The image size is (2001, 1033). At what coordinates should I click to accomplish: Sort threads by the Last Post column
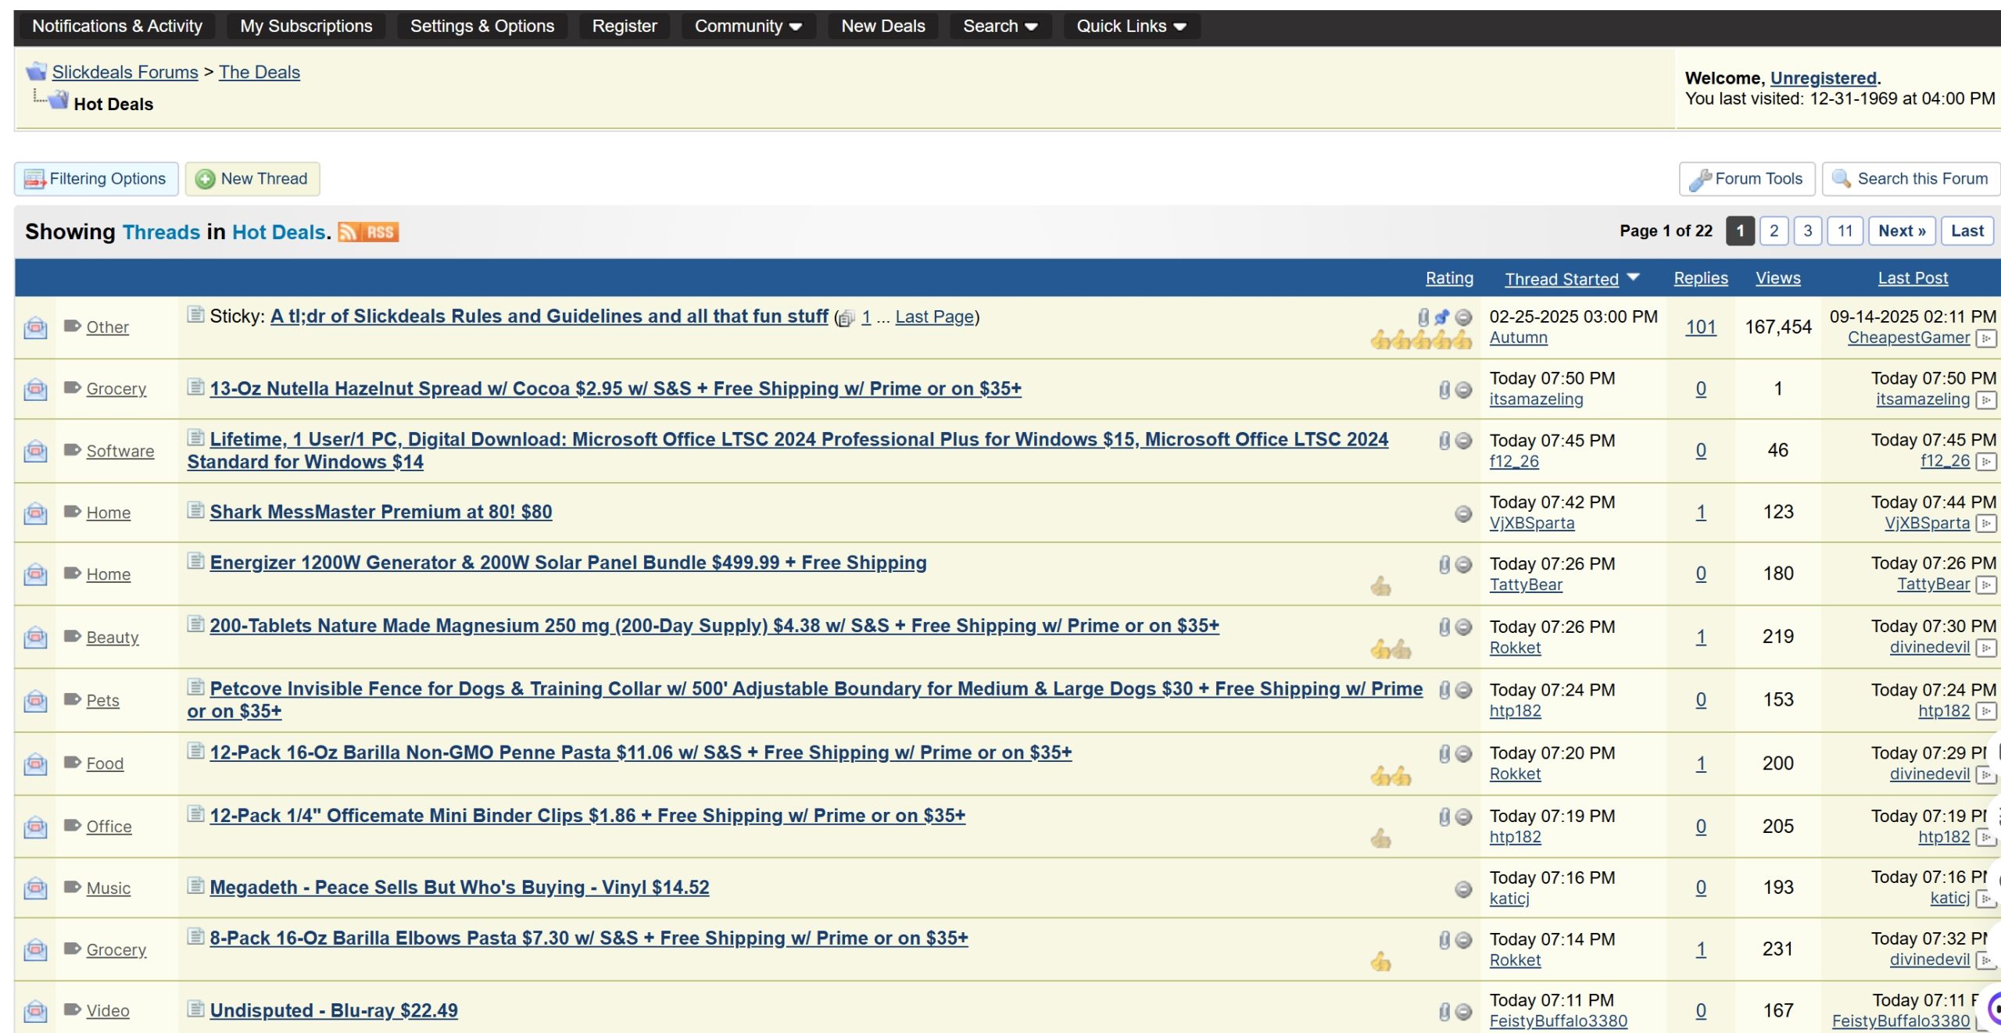1913,278
